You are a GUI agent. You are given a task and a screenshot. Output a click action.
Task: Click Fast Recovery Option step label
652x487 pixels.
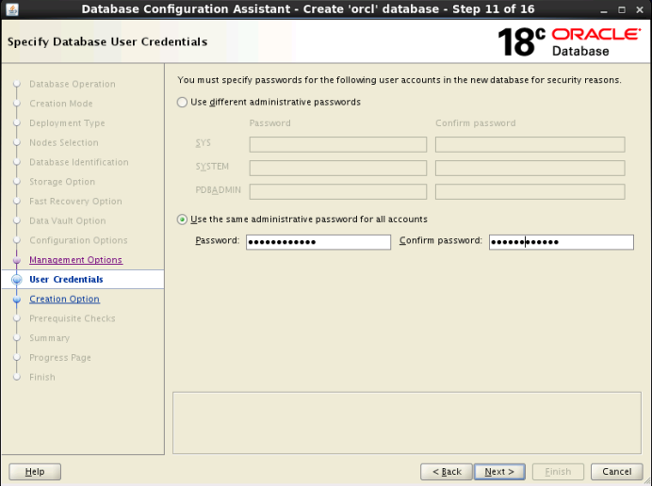pyautogui.click(x=75, y=202)
